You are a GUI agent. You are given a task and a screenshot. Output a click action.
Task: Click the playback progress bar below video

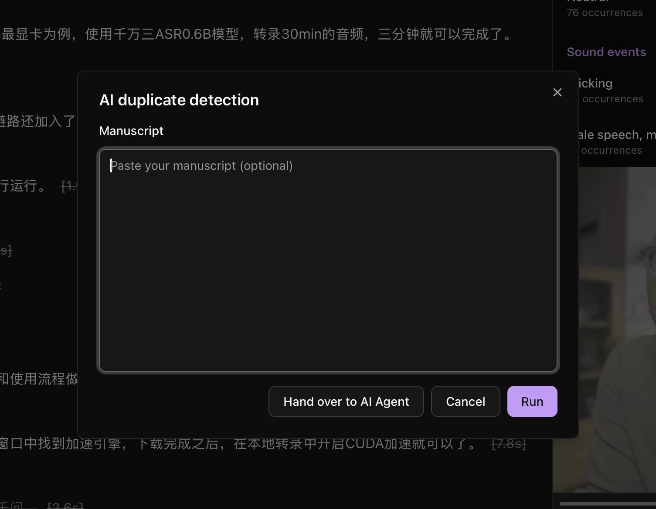608,504
